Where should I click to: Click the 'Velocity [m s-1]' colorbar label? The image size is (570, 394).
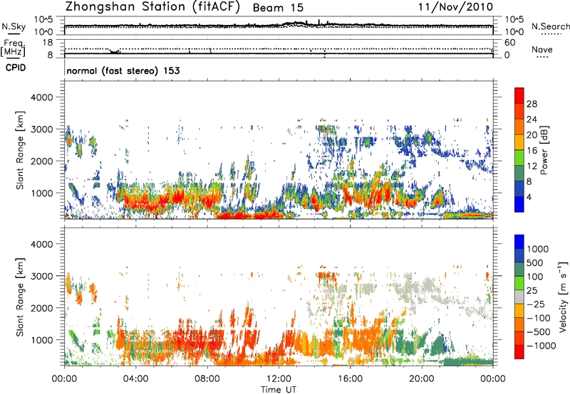tap(563, 297)
